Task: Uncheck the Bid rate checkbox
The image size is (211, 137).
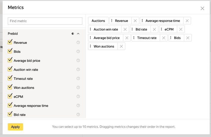Action: 10,114
